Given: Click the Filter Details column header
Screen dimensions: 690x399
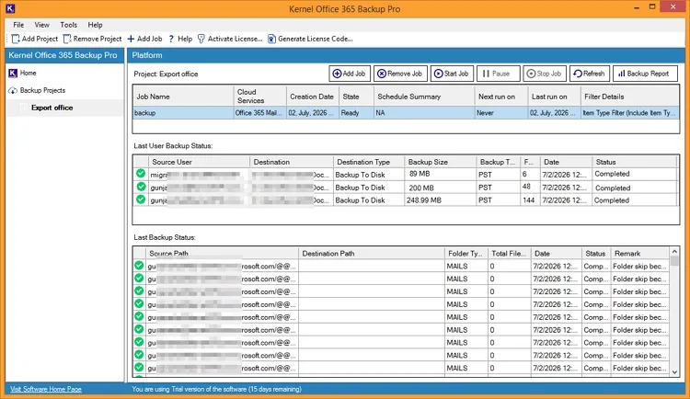Looking at the screenshot, I should [x=629, y=97].
